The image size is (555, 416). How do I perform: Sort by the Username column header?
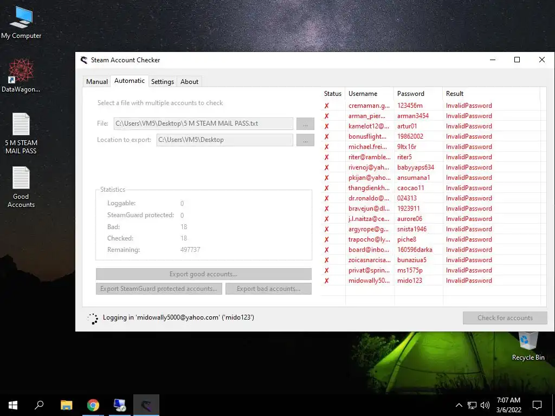[370, 94]
